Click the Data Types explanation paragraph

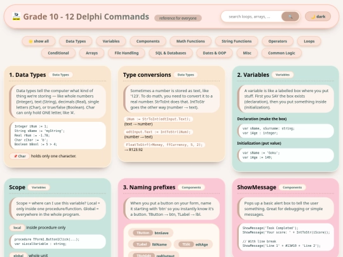click(x=58, y=102)
